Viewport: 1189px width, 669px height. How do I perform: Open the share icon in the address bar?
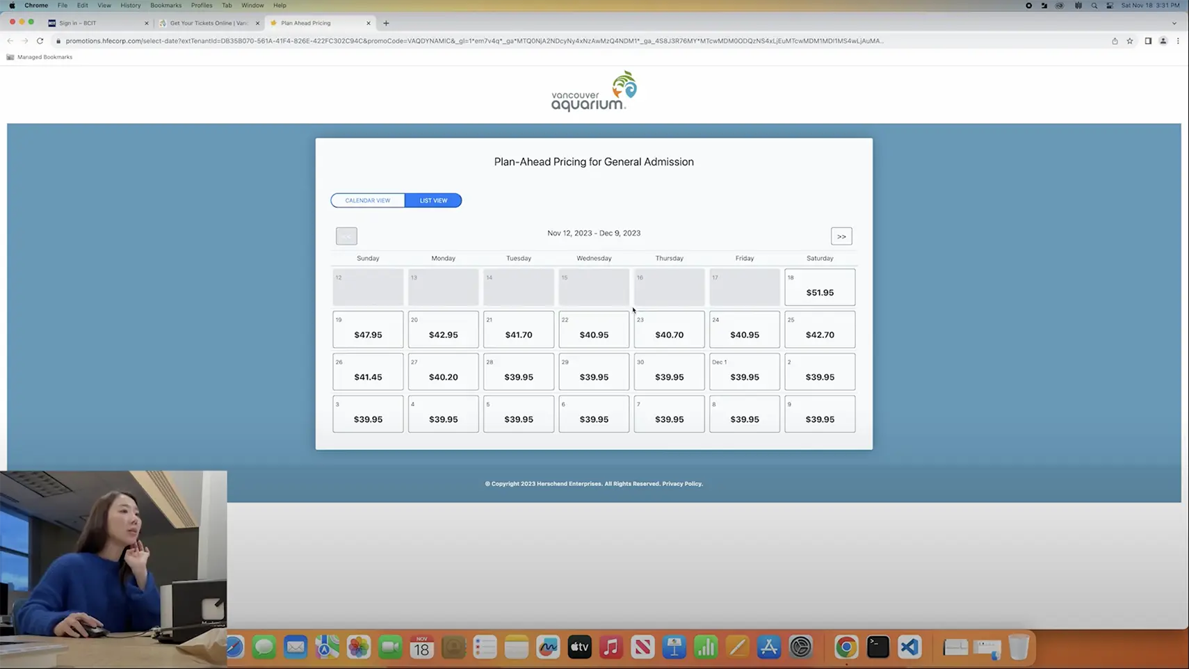click(1115, 41)
